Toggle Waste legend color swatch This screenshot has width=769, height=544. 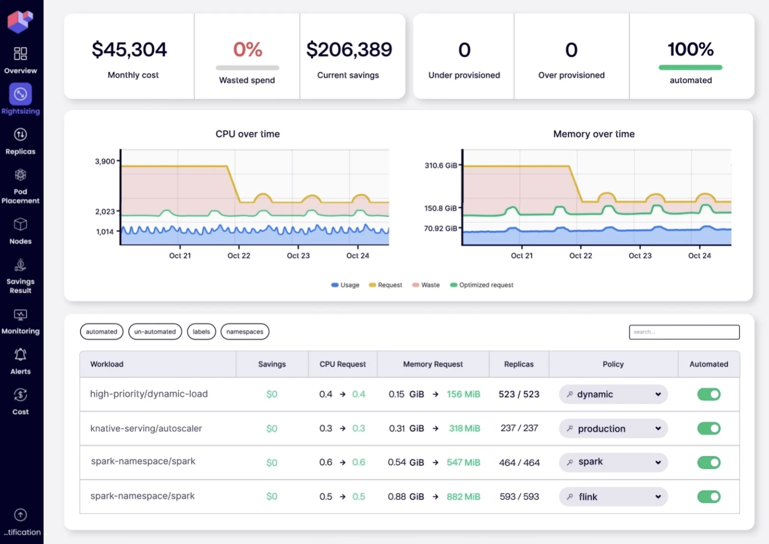click(415, 285)
